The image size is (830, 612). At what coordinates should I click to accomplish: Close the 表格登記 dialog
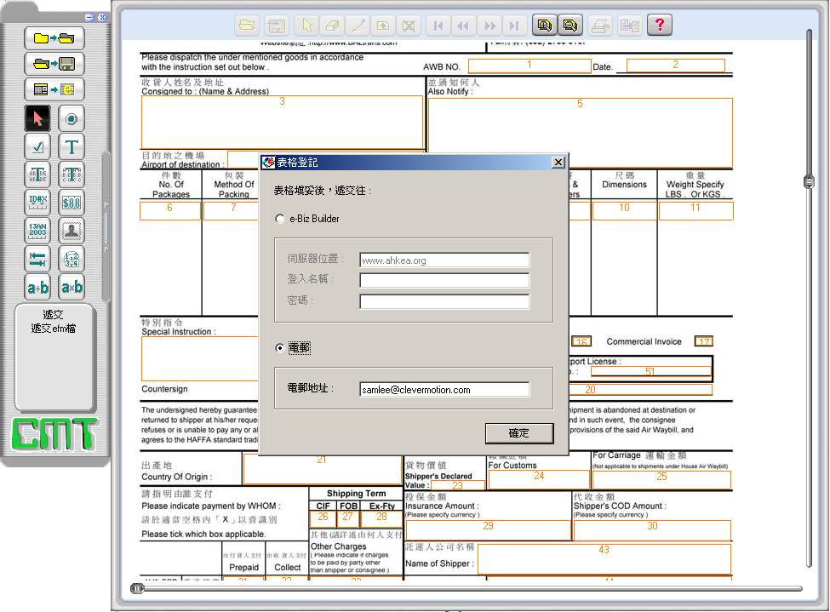pos(558,162)
